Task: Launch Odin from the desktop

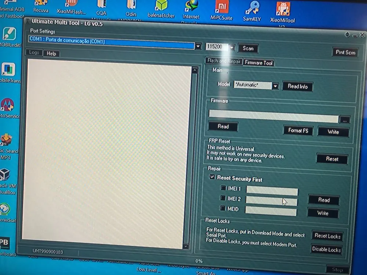Action: tap(131, 9)
